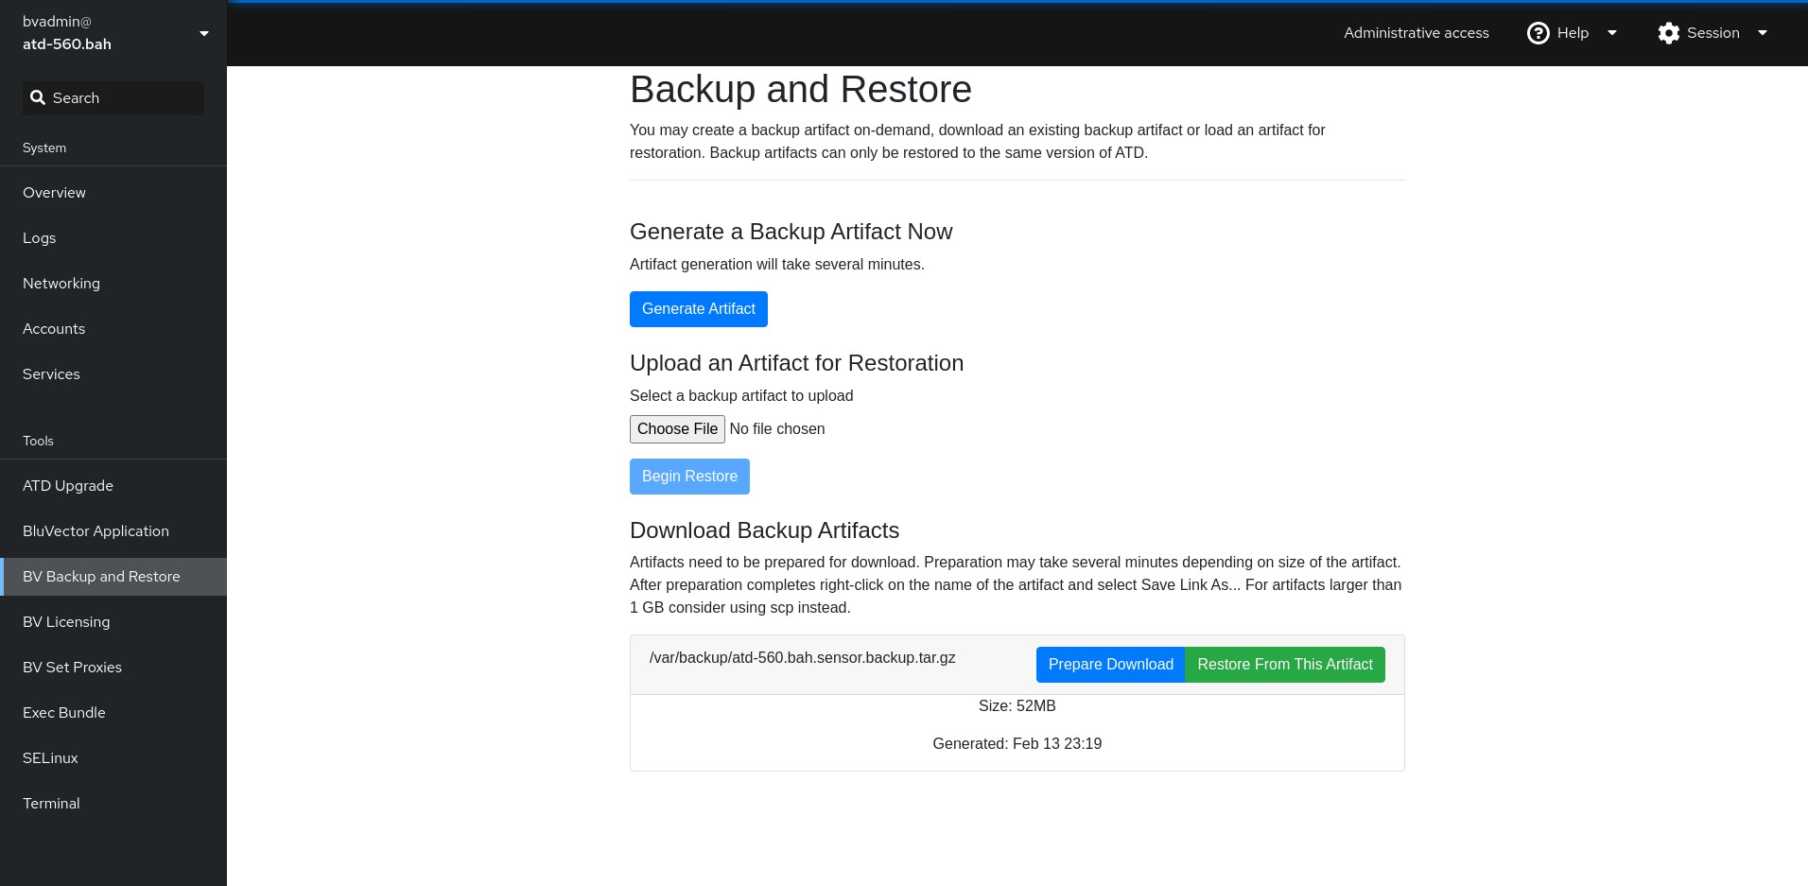Open Networking from the sidebar

click(113, 284)
